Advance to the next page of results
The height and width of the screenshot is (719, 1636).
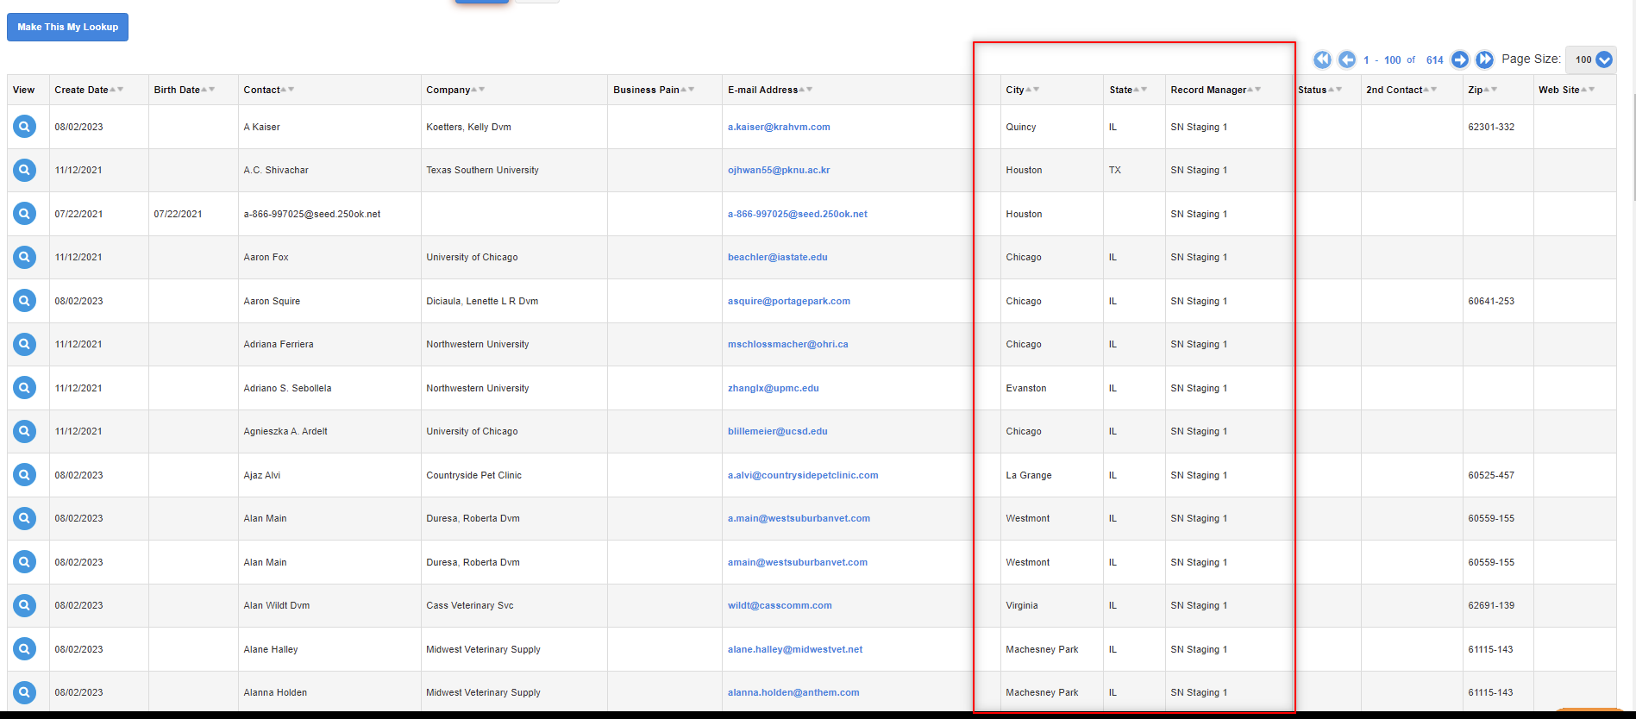point(1459,59)
